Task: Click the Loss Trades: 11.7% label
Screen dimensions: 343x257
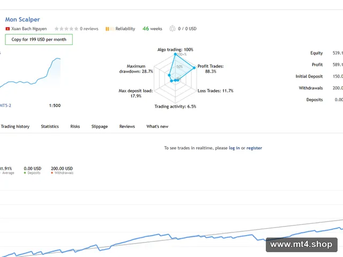Action: (x=215, y=90)
